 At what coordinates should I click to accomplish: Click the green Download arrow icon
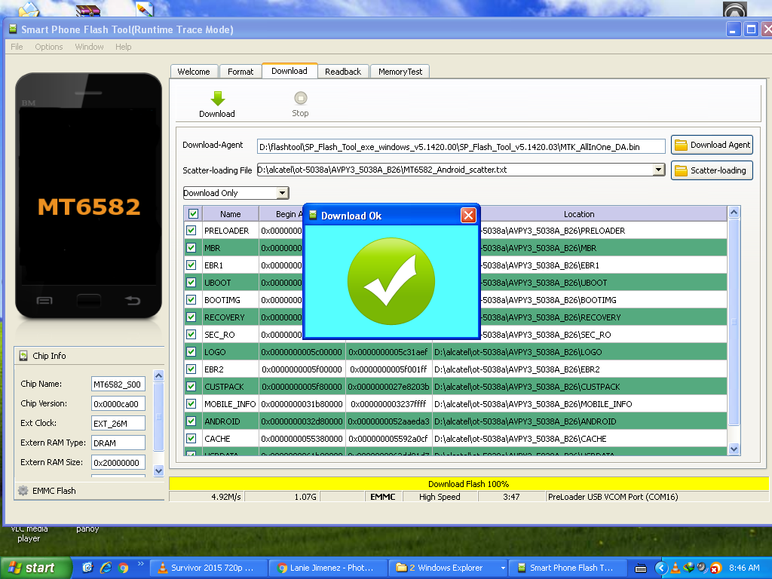[x=217, y=99]
